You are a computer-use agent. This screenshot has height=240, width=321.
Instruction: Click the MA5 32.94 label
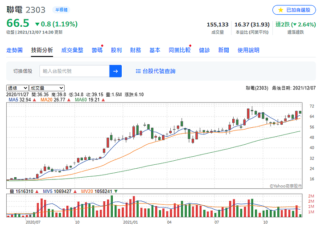tap(20, 100)
